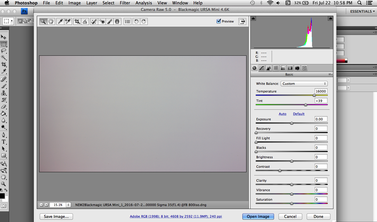The height and width of the screenshot is (222, 377).
Task: Open the Split Toning panel tab
Action: 283,68
